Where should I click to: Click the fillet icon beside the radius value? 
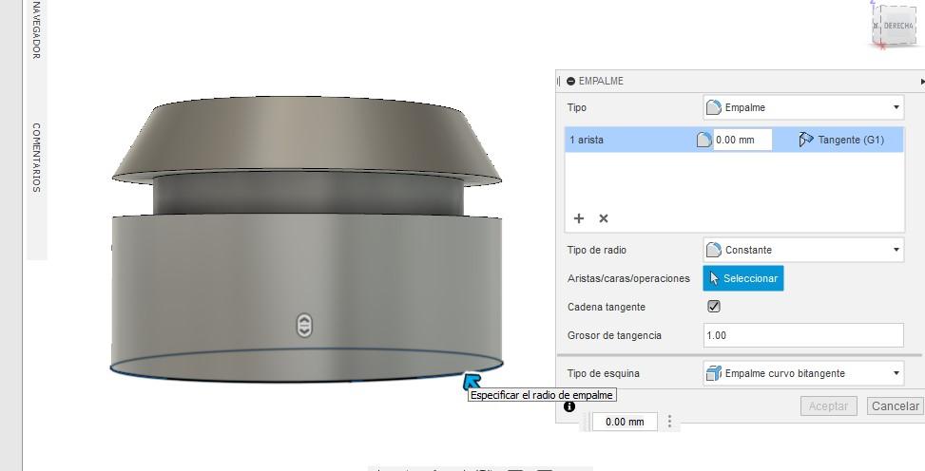pyautogui.click(x=704, y=140)
